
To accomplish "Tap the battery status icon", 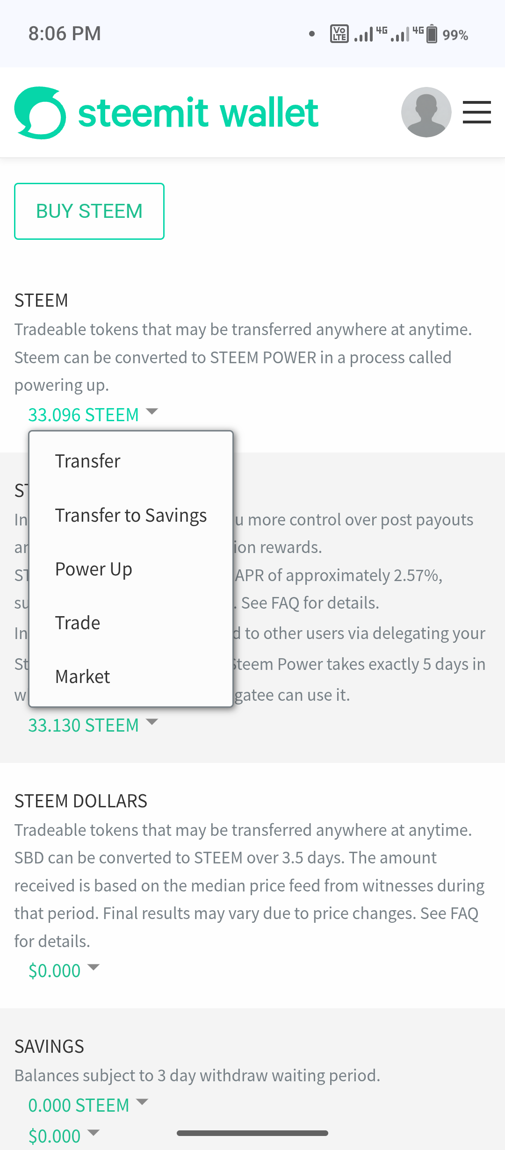I will (x=432, y=34).
